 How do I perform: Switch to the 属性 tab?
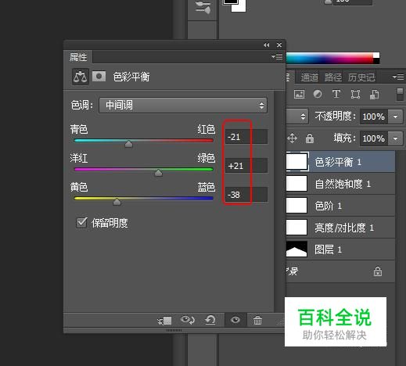[78, 57]
